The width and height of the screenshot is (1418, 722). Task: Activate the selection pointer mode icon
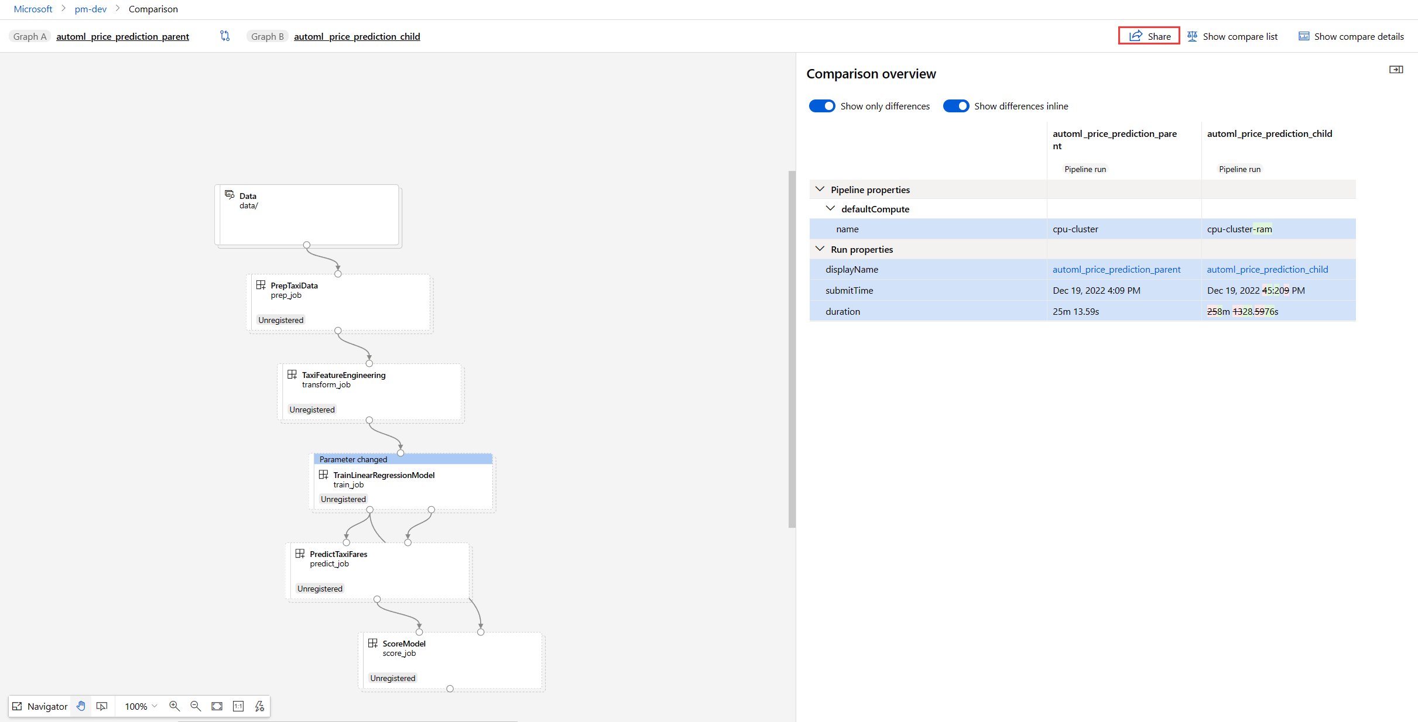[102, 706]
